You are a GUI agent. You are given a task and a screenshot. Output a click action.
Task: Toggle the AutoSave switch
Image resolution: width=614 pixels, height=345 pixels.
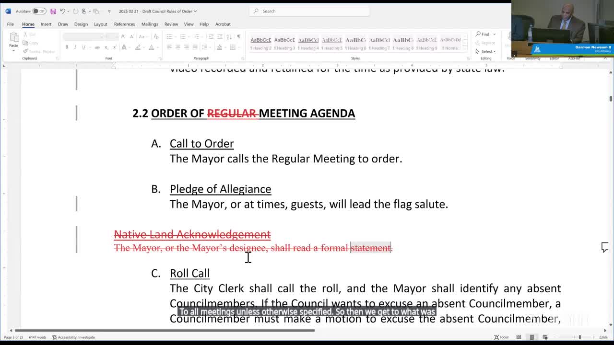click(39, 11)
